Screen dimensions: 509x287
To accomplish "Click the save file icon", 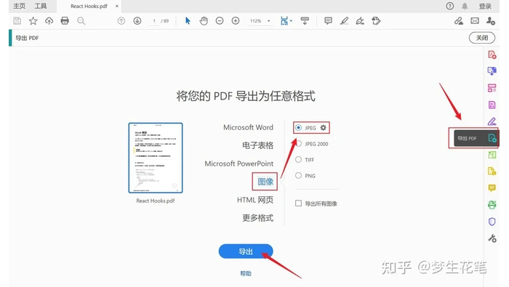I will click(17, 21).
